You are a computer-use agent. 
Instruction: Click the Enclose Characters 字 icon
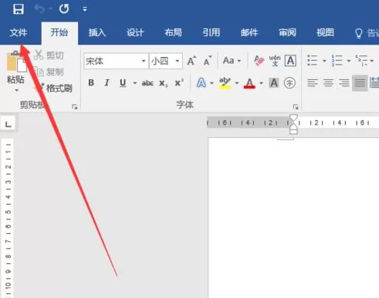[x=289, y=83]
